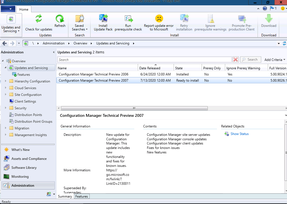Open the Add Criteria dropdown
This screenshot has width=287, height=204.
(x=275, y=60)
